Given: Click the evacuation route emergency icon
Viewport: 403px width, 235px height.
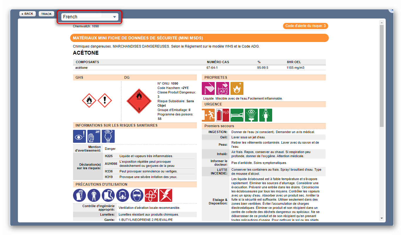Looking at the screenshot, I should click(209, 115).
